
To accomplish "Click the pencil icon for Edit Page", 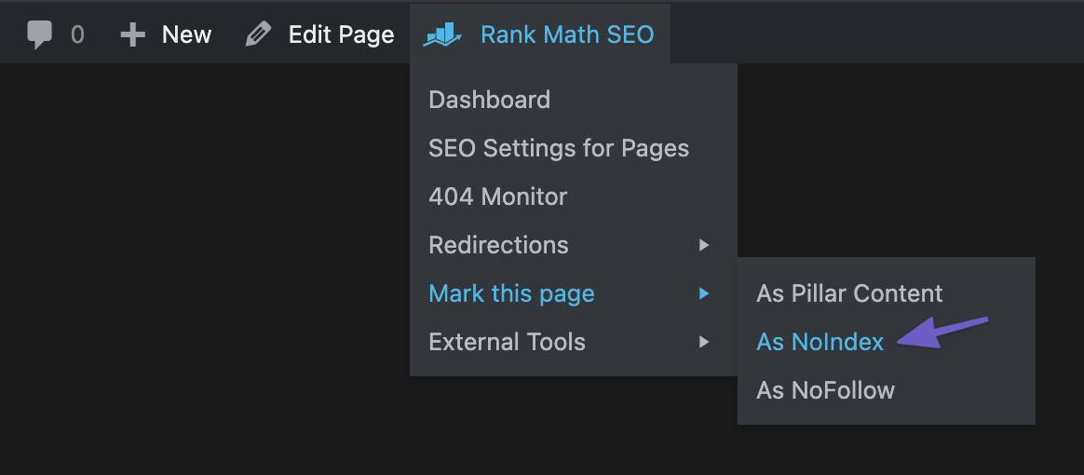I will click(259, 34).
